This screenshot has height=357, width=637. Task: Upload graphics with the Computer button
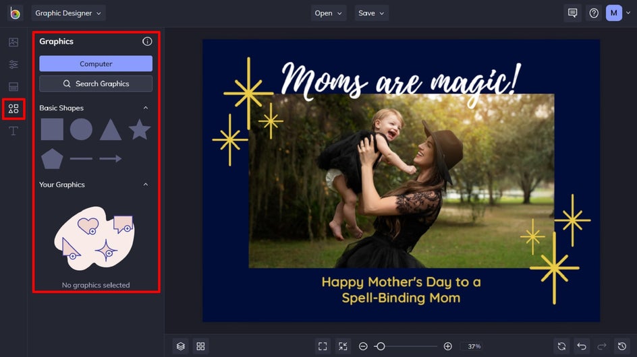click(x=96, y=64)
